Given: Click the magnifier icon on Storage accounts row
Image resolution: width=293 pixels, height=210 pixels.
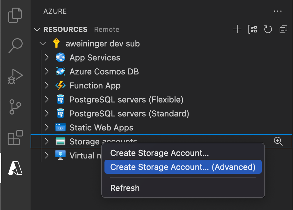Looking at the screenshot, I should pyautogui.click(x=278, y=142).
